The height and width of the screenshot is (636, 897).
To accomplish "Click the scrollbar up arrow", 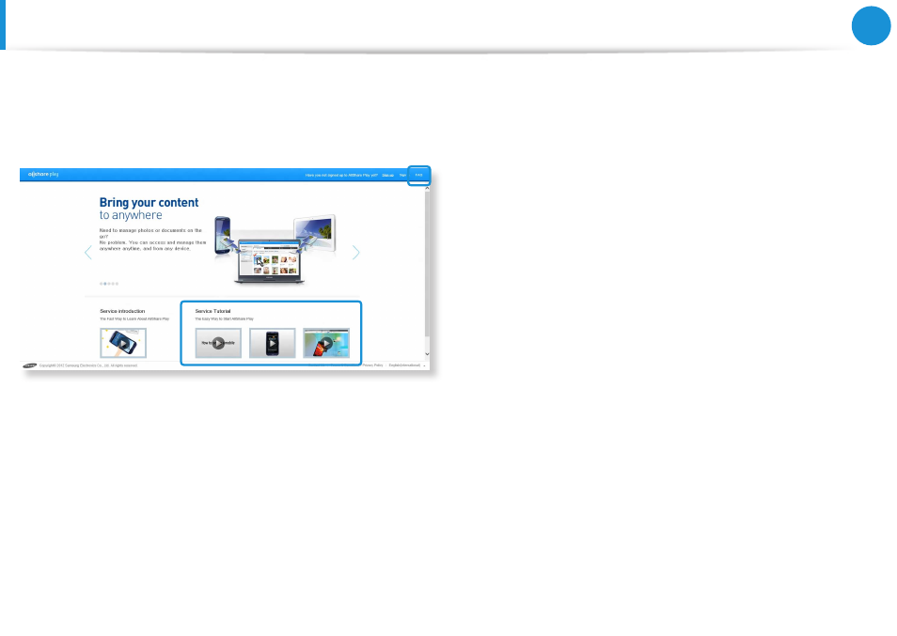I will 428,187.
